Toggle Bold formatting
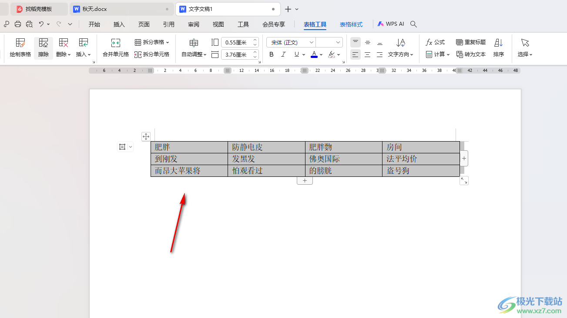 272,54
